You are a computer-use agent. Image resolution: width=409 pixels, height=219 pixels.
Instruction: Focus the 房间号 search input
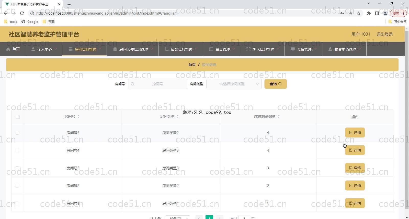[158, 84]
